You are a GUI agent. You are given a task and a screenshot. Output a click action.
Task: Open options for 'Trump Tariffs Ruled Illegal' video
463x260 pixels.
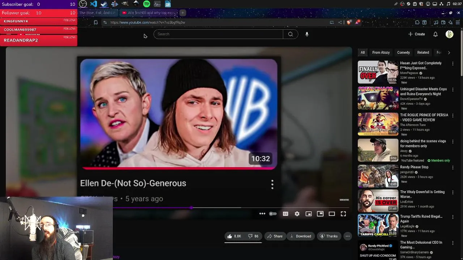pos(453,217)
